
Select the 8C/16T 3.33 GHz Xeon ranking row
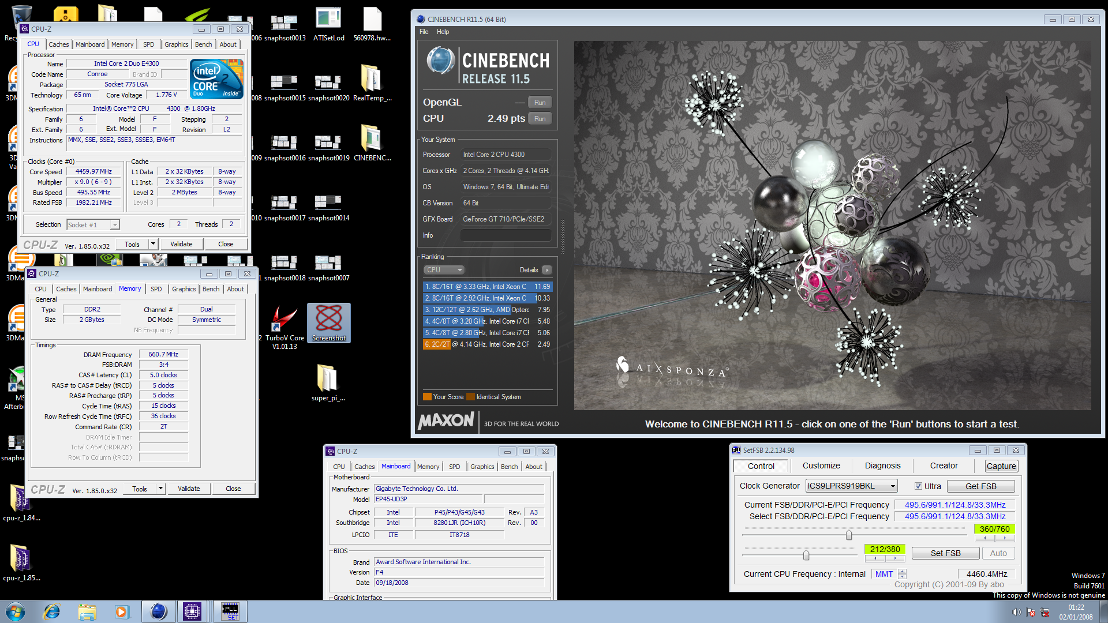tap(488, 287)
